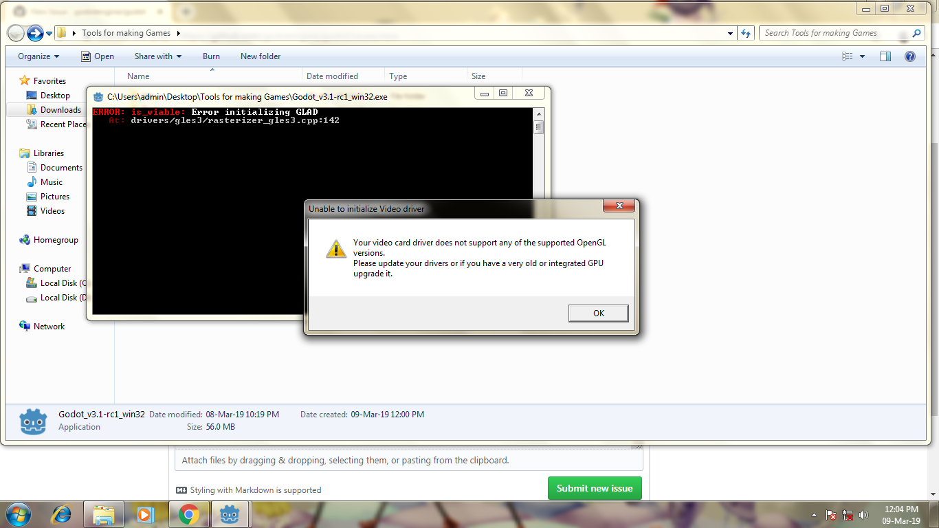Sort by Type column header
The image size is (939, 528).
click(398, 76)
